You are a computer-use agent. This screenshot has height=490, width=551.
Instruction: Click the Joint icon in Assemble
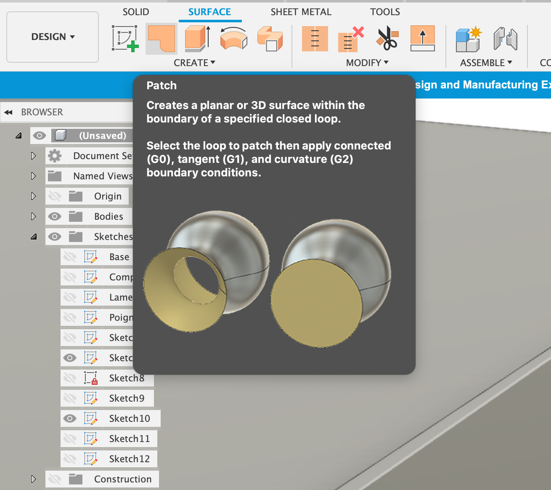click(505, 38)
